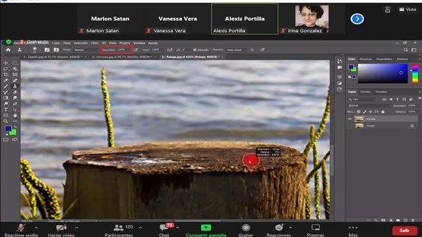This screenshot has width=422, height=237.
Task: Toggle pressure for opacity icon
Action: 136,50
